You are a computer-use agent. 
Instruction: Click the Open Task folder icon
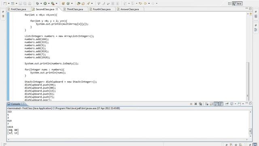click(x=83, y=4)
